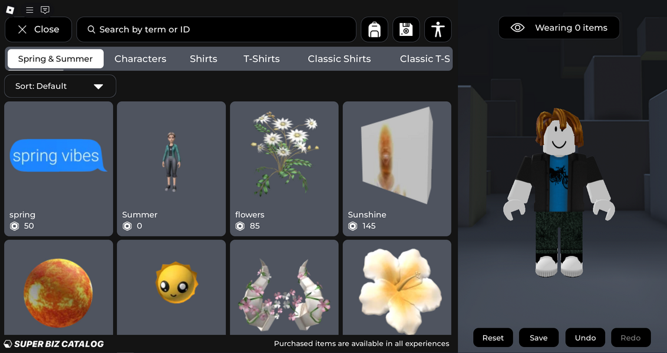
Task: Switch to the Characters tab
Action: [x=140, y=59]
